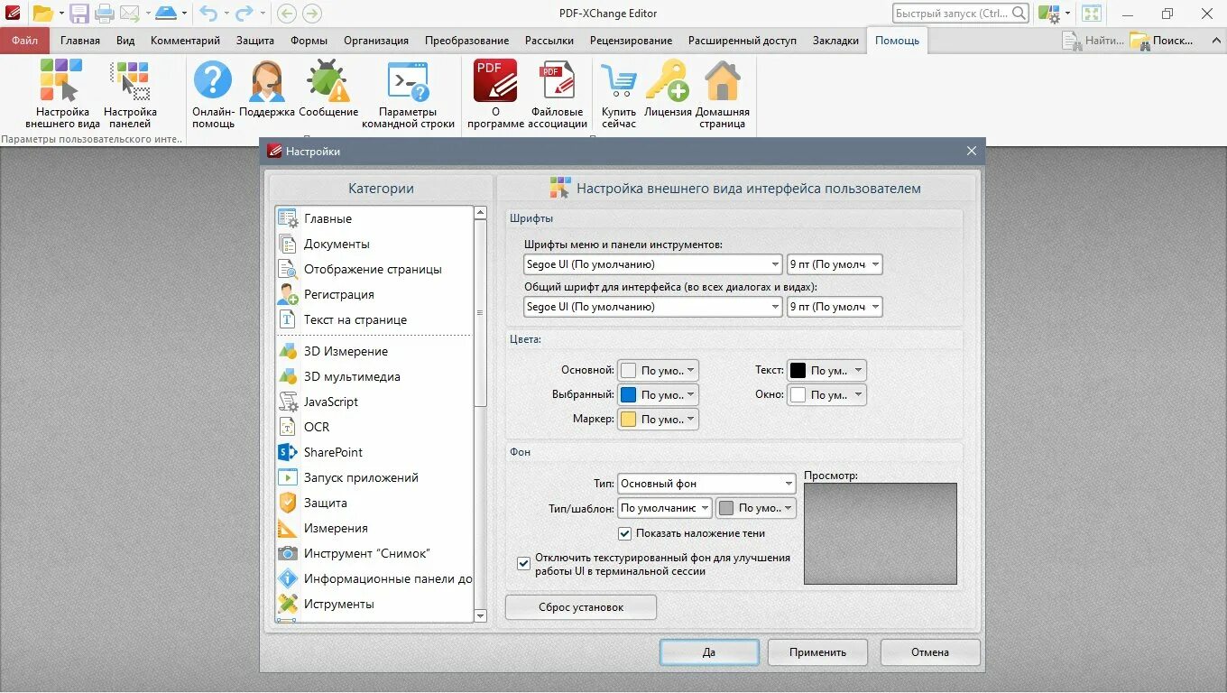1227x693 pixels.
Task: Select the JavaScript category
Action: point(374,402)
